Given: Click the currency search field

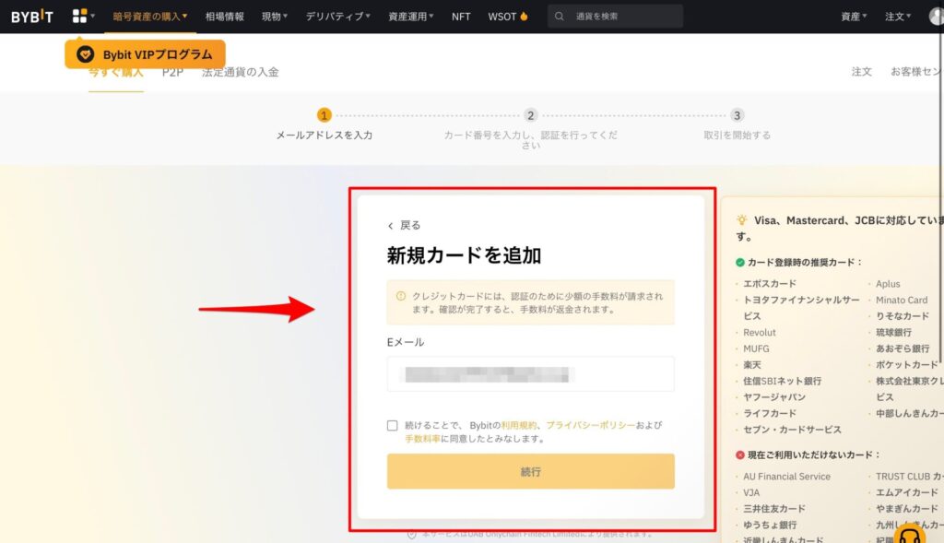Looking at the screenshot, I should [x=615, y=17].
